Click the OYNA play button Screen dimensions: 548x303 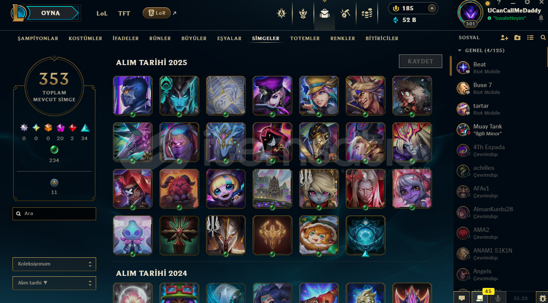[51, 13]
